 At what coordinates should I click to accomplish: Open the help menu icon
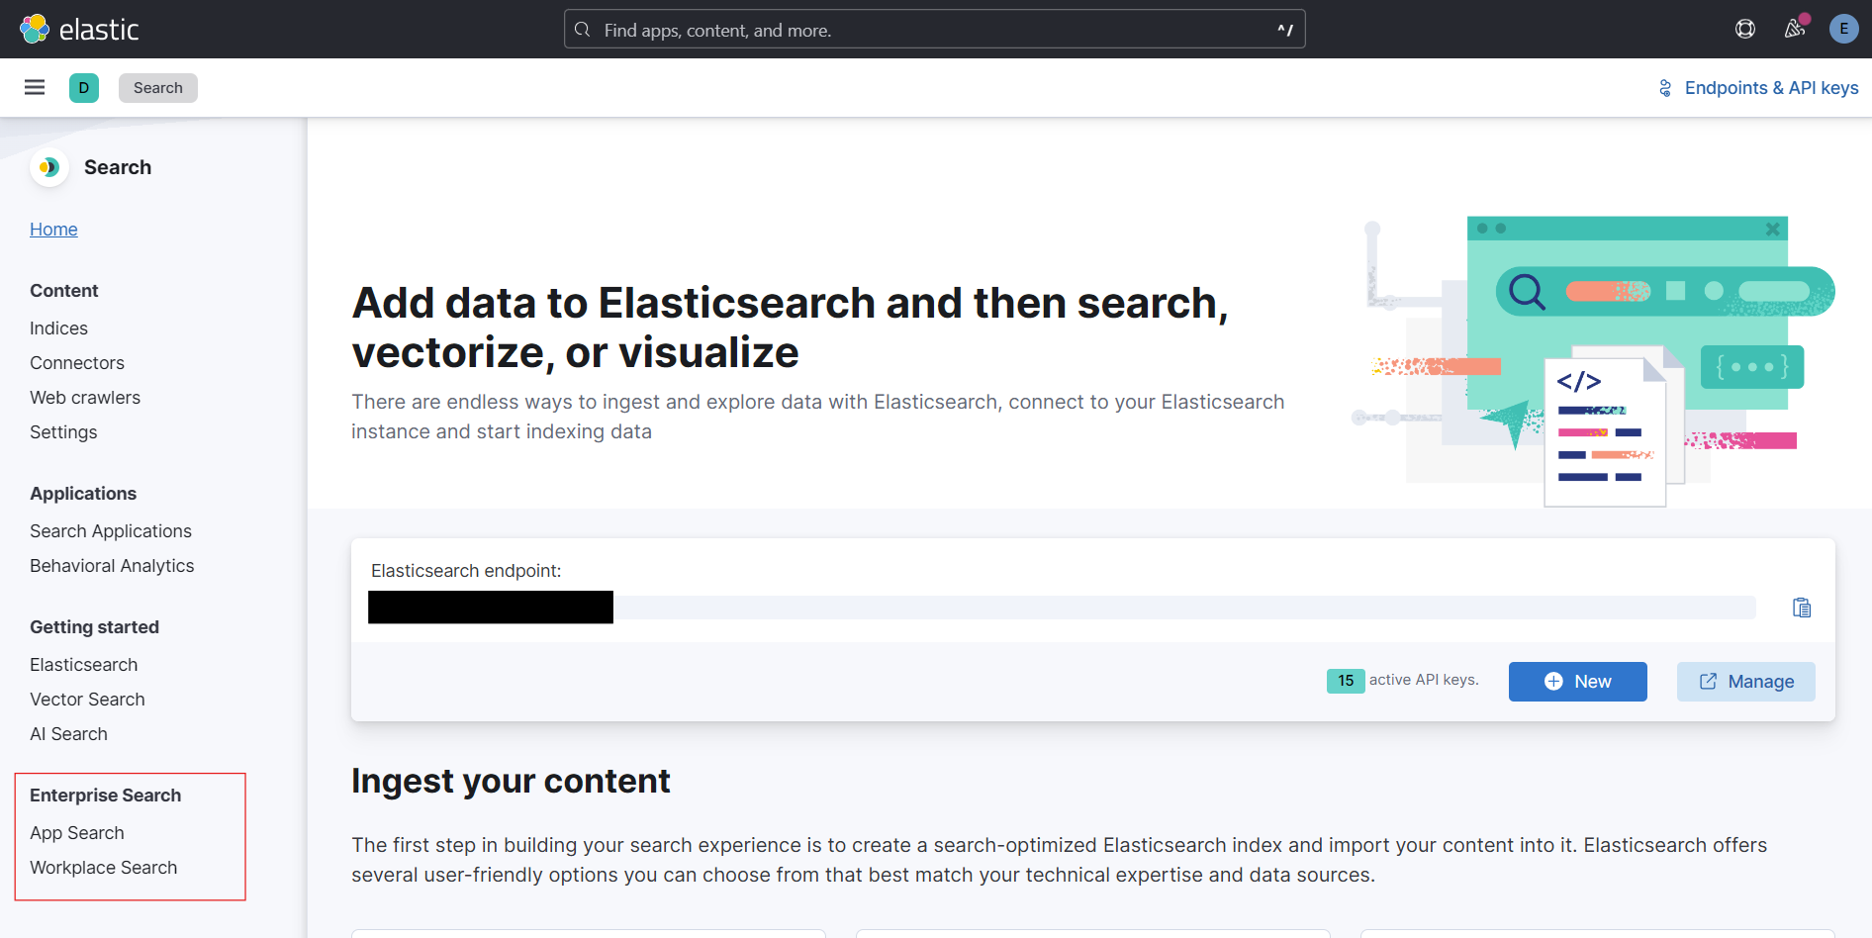[1745, 29]
